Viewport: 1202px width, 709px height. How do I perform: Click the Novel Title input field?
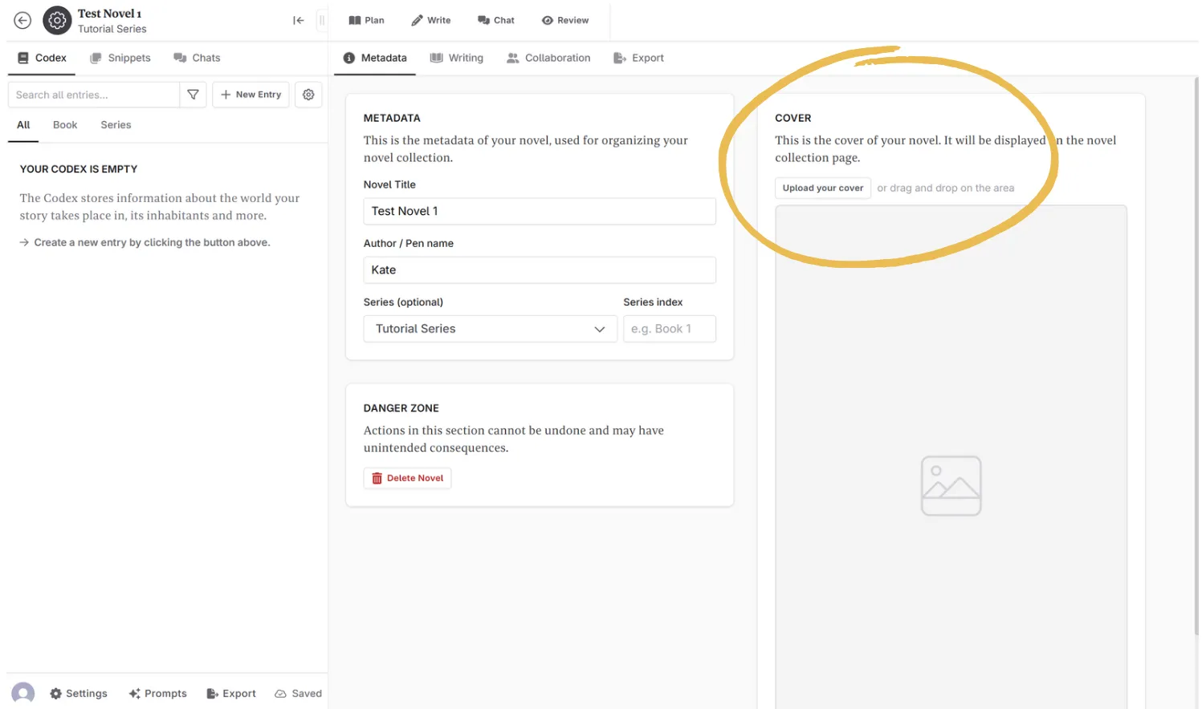tap(539, 211)
